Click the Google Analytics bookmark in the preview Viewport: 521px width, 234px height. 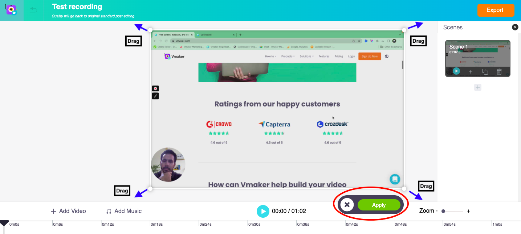[x=297, y=47]
